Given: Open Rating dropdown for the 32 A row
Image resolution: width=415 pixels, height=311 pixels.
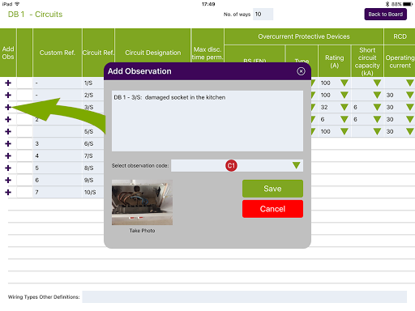Looking at the screenshot, I should 344,107.
